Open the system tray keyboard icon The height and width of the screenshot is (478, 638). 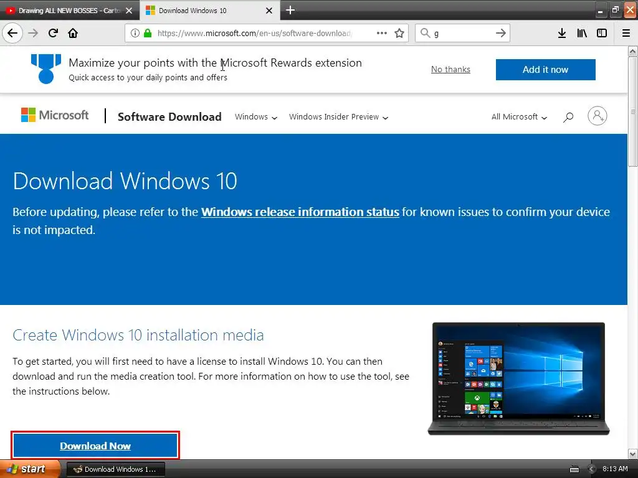click(x=574, y=469)
